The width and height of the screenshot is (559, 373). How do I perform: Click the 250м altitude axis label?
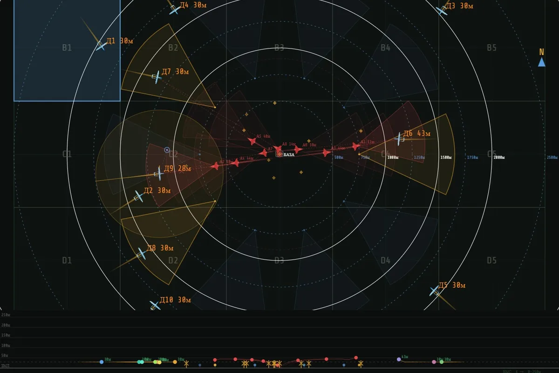click(6, 315)
